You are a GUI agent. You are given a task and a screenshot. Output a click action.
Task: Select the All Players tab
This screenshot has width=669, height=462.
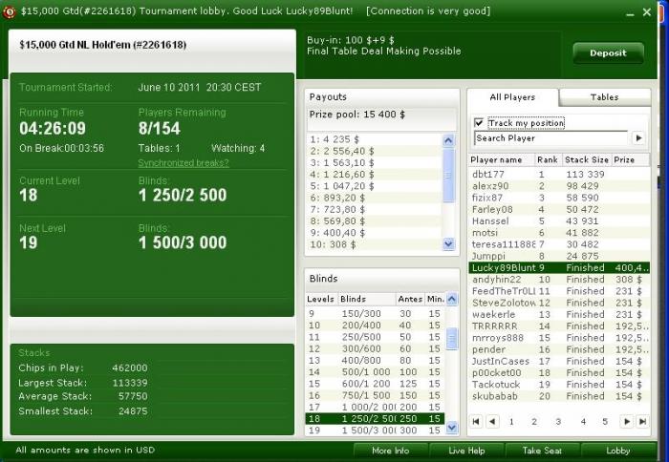coord(512,97)
